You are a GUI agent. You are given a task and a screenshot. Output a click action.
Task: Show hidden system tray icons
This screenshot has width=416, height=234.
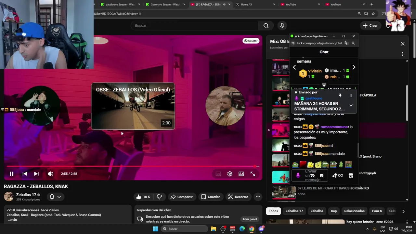(x=368, y=229)
